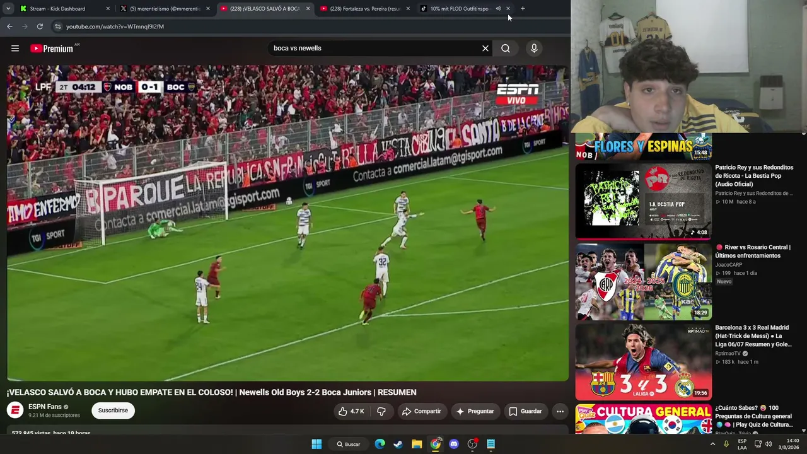807x454 pixels.
Task: Open the Flores y Espinas video thumbnail
Action: point(643,146)
